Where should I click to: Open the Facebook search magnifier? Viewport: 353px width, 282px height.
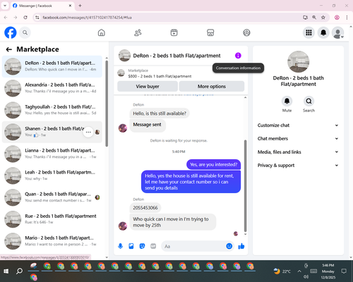[25, 32]
